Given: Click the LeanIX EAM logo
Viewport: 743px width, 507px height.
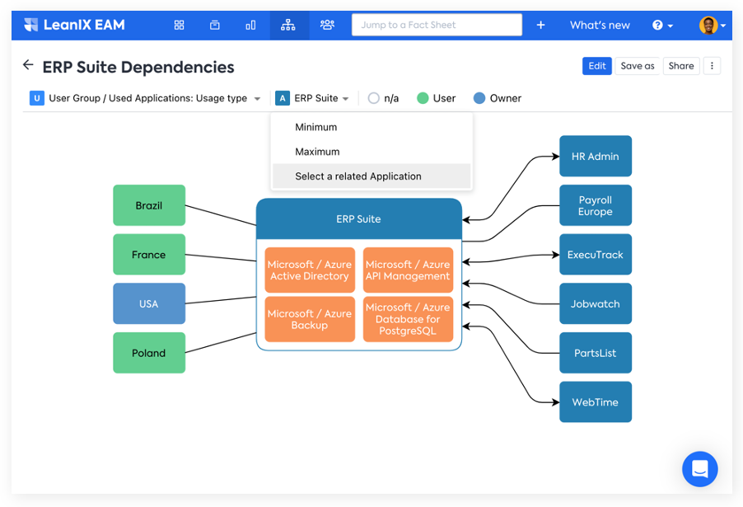Looking at the screenshot, I should 74,25.
